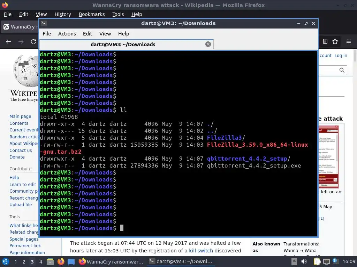Viewport: 357px width, 267px height.
Task: Open Firefox Edit menu
Action: [24, 14]
